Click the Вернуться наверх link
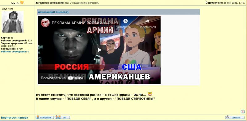247x121 pixels. [x=15, y=118]
